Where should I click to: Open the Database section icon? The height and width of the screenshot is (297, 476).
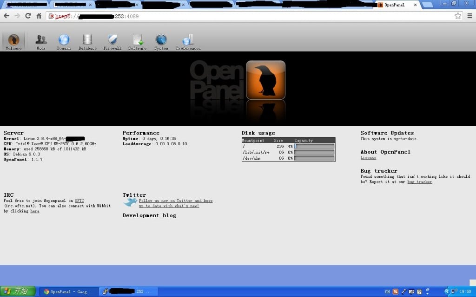tap(87, 40)
